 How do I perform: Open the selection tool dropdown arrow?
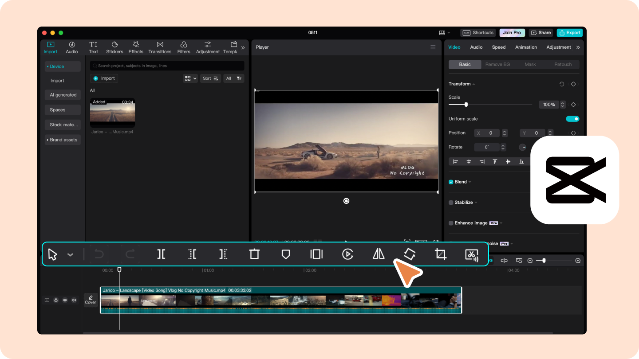[70, 254]
